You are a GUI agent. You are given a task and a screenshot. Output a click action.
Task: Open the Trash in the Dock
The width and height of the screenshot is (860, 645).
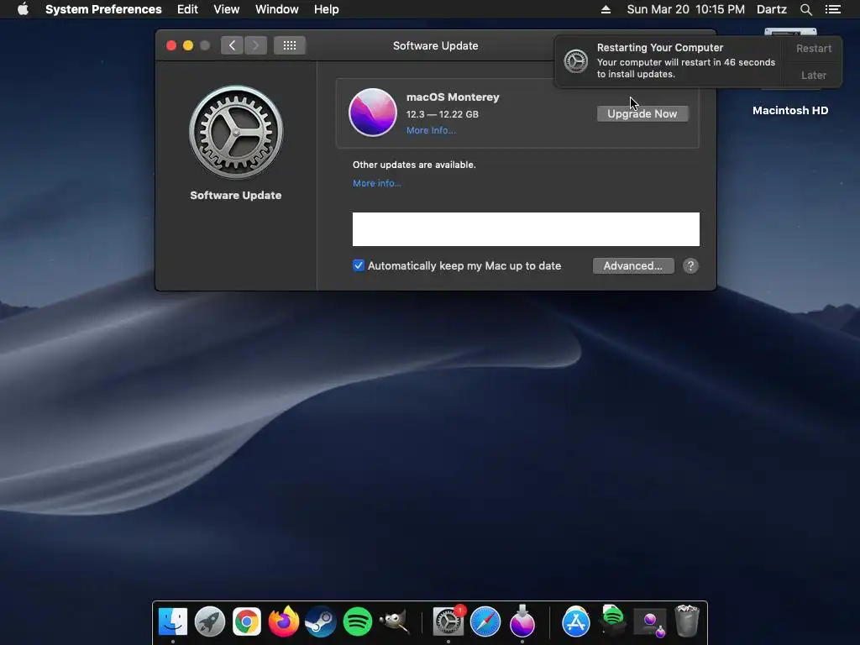tap(687, 621)
